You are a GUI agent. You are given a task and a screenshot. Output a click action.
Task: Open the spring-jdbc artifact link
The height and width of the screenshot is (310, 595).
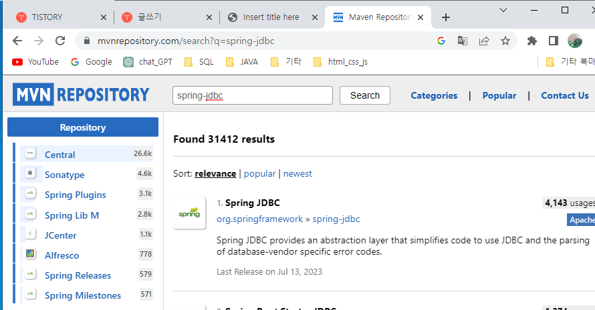(336, 219)
